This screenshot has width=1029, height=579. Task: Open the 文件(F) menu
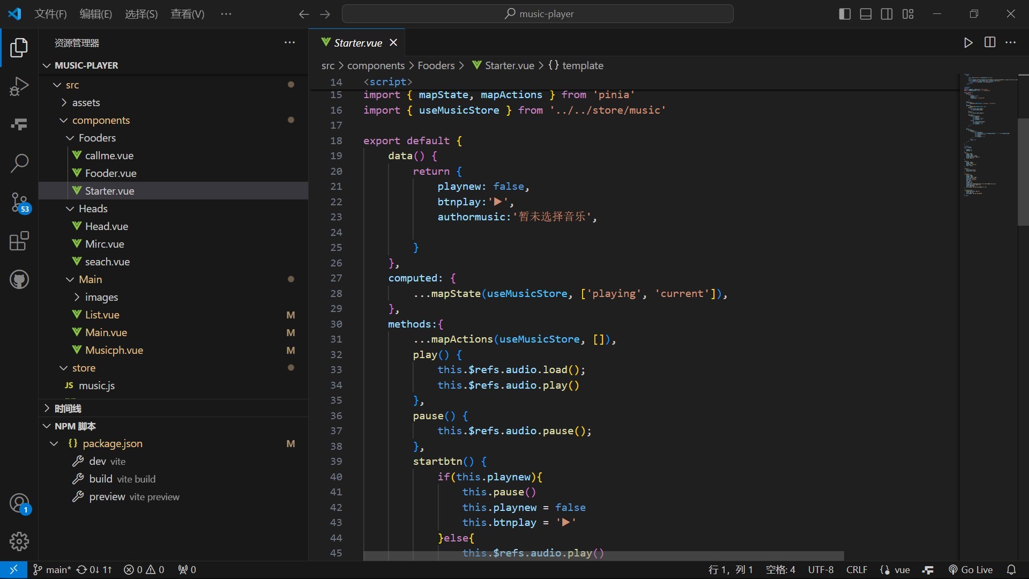pos(50,14)
